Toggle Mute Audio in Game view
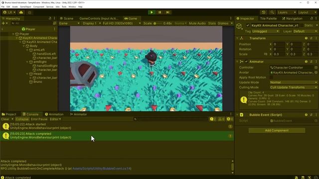Viewport: 319px width, 179px height. tap(197, 23)
